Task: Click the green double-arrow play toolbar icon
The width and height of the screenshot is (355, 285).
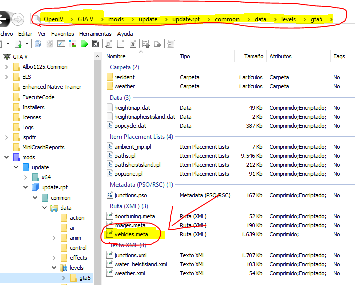Action: 85,44
